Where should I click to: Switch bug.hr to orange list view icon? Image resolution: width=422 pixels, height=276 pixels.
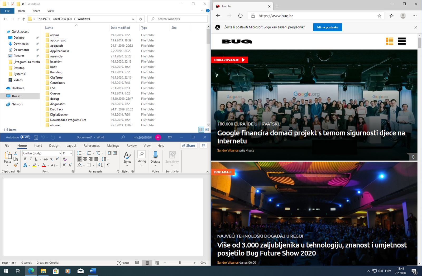coord(390,41)
